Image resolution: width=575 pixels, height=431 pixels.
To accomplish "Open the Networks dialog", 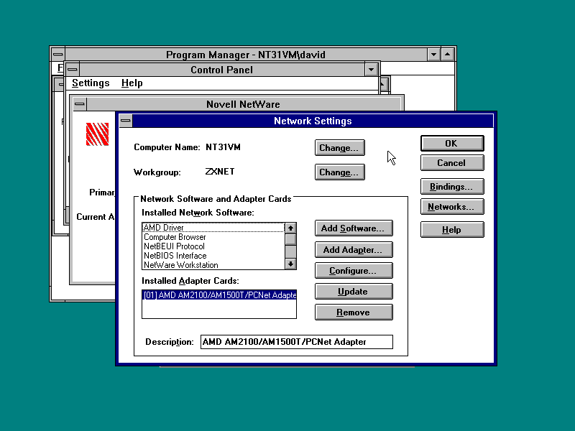I will pyautogui.click(x=452, y=207).
